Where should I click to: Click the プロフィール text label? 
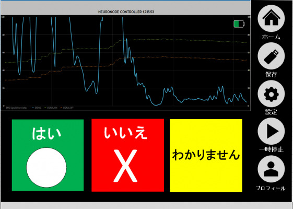[271, 188]
